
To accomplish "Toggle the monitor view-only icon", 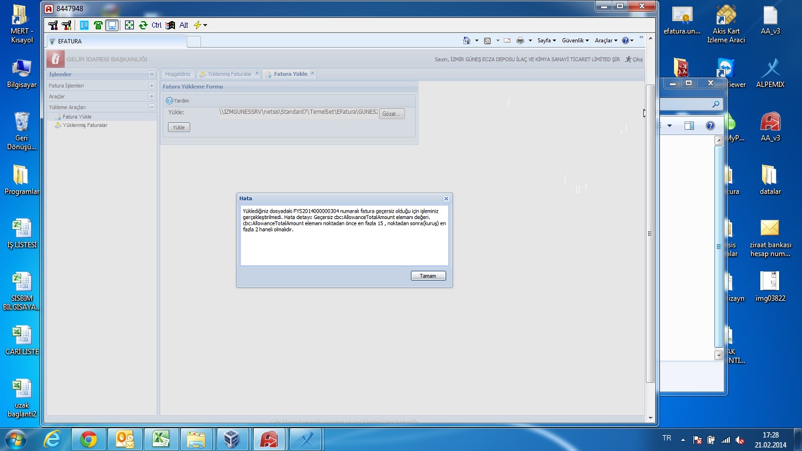I will click(112, 25).
